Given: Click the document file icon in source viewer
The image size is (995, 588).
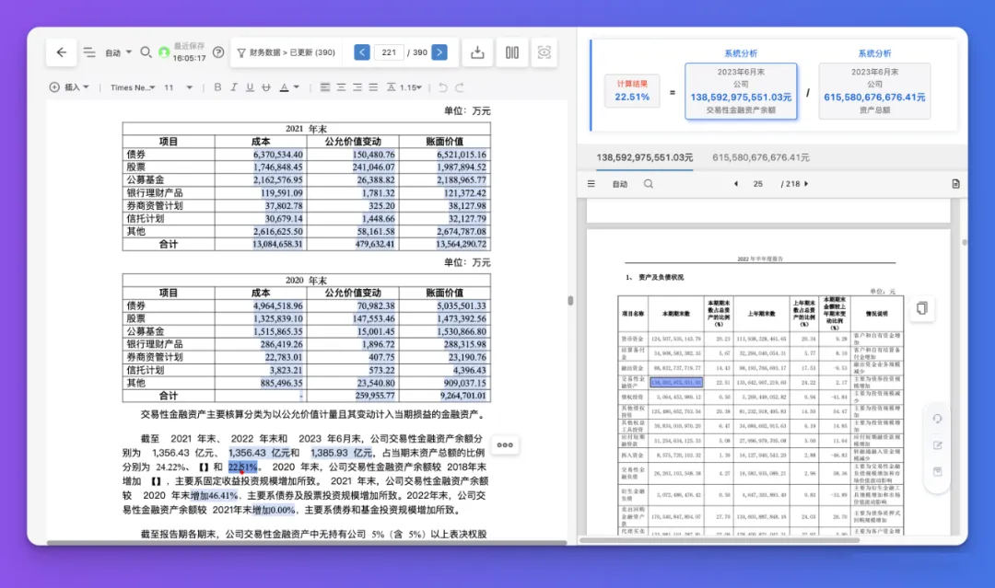Looking at the screenshot, I should tap(955, 184).
